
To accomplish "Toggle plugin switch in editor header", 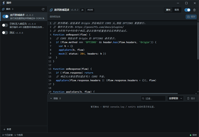I will (187, 10).
